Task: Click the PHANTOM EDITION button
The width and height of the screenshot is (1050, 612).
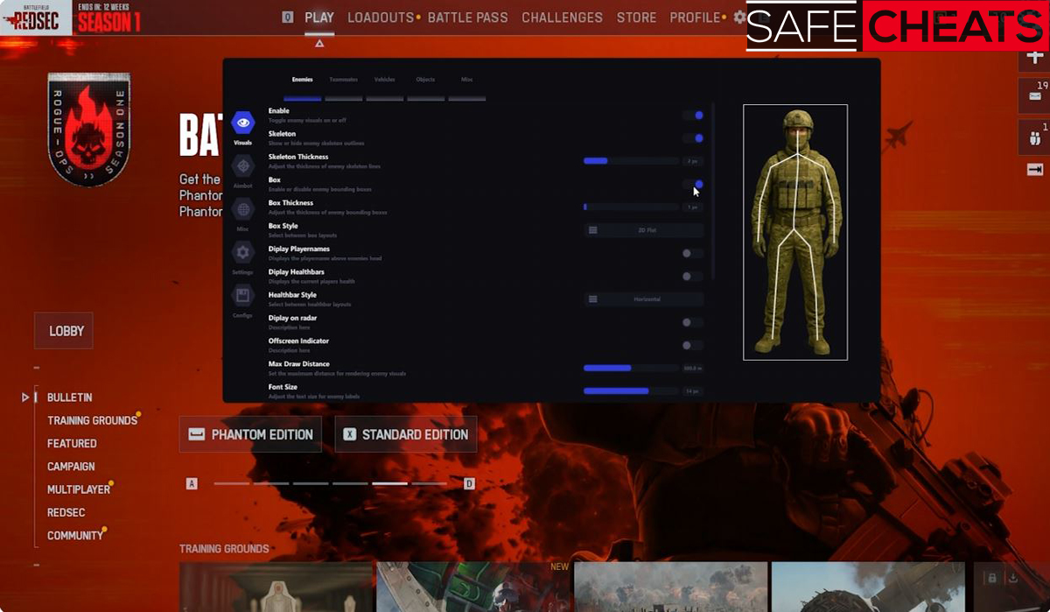Action: point(250,434)
